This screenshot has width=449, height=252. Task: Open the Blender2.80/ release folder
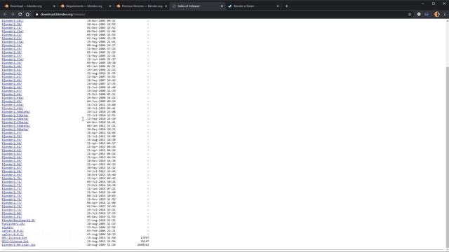tap(12, 213)
